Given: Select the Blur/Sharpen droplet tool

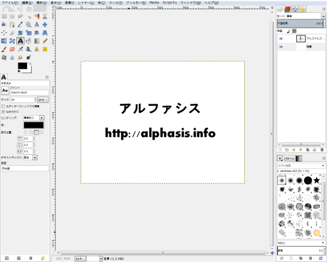Looking at the screenshot, I should tap(13, 57).
